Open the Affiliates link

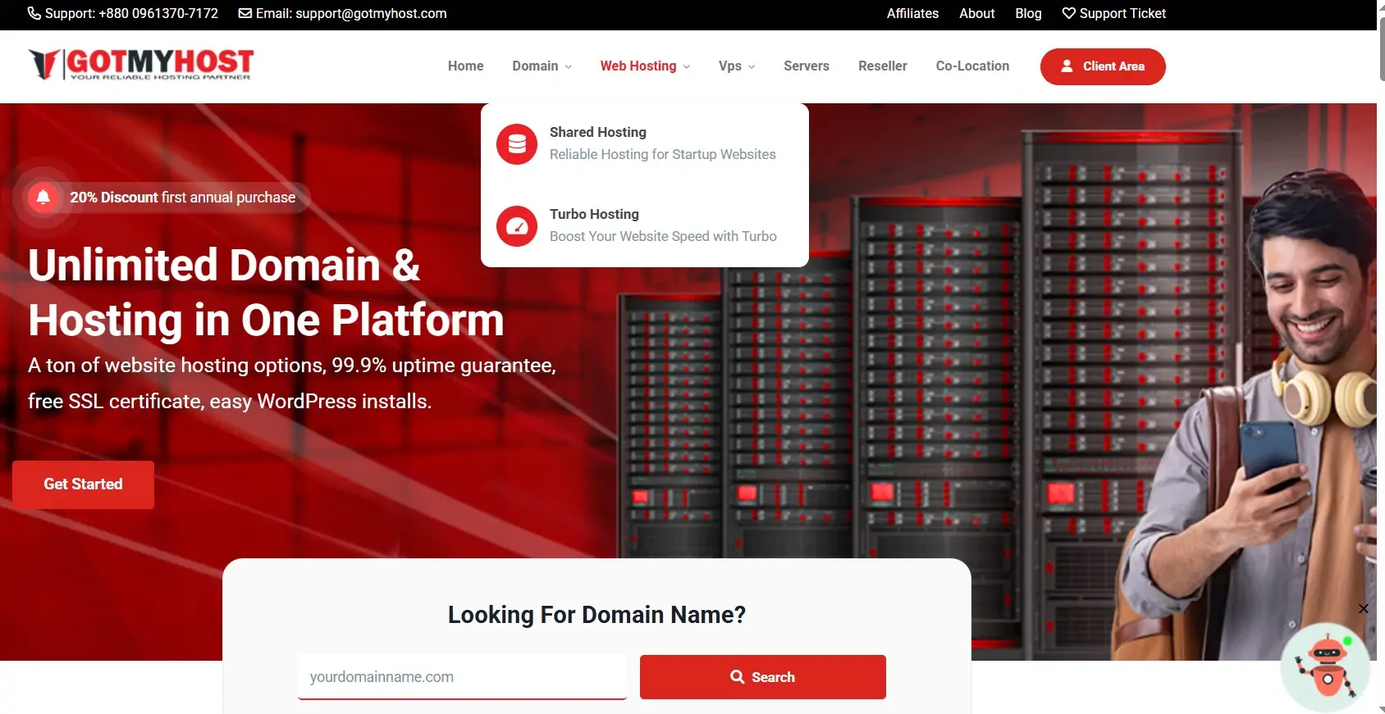[x=912, y=13]
